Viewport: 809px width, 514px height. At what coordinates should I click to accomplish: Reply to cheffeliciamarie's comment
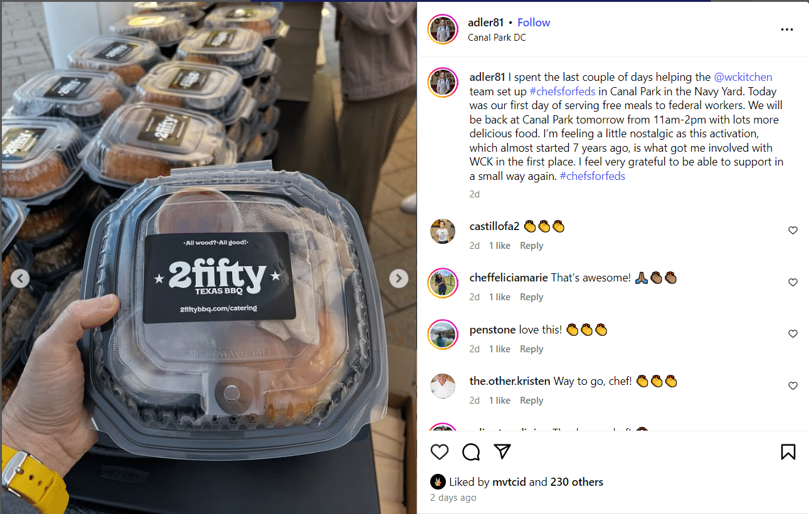click(x=531, y=297)
